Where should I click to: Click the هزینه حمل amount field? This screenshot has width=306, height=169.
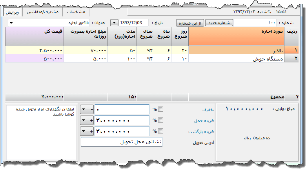pos(122,121)
